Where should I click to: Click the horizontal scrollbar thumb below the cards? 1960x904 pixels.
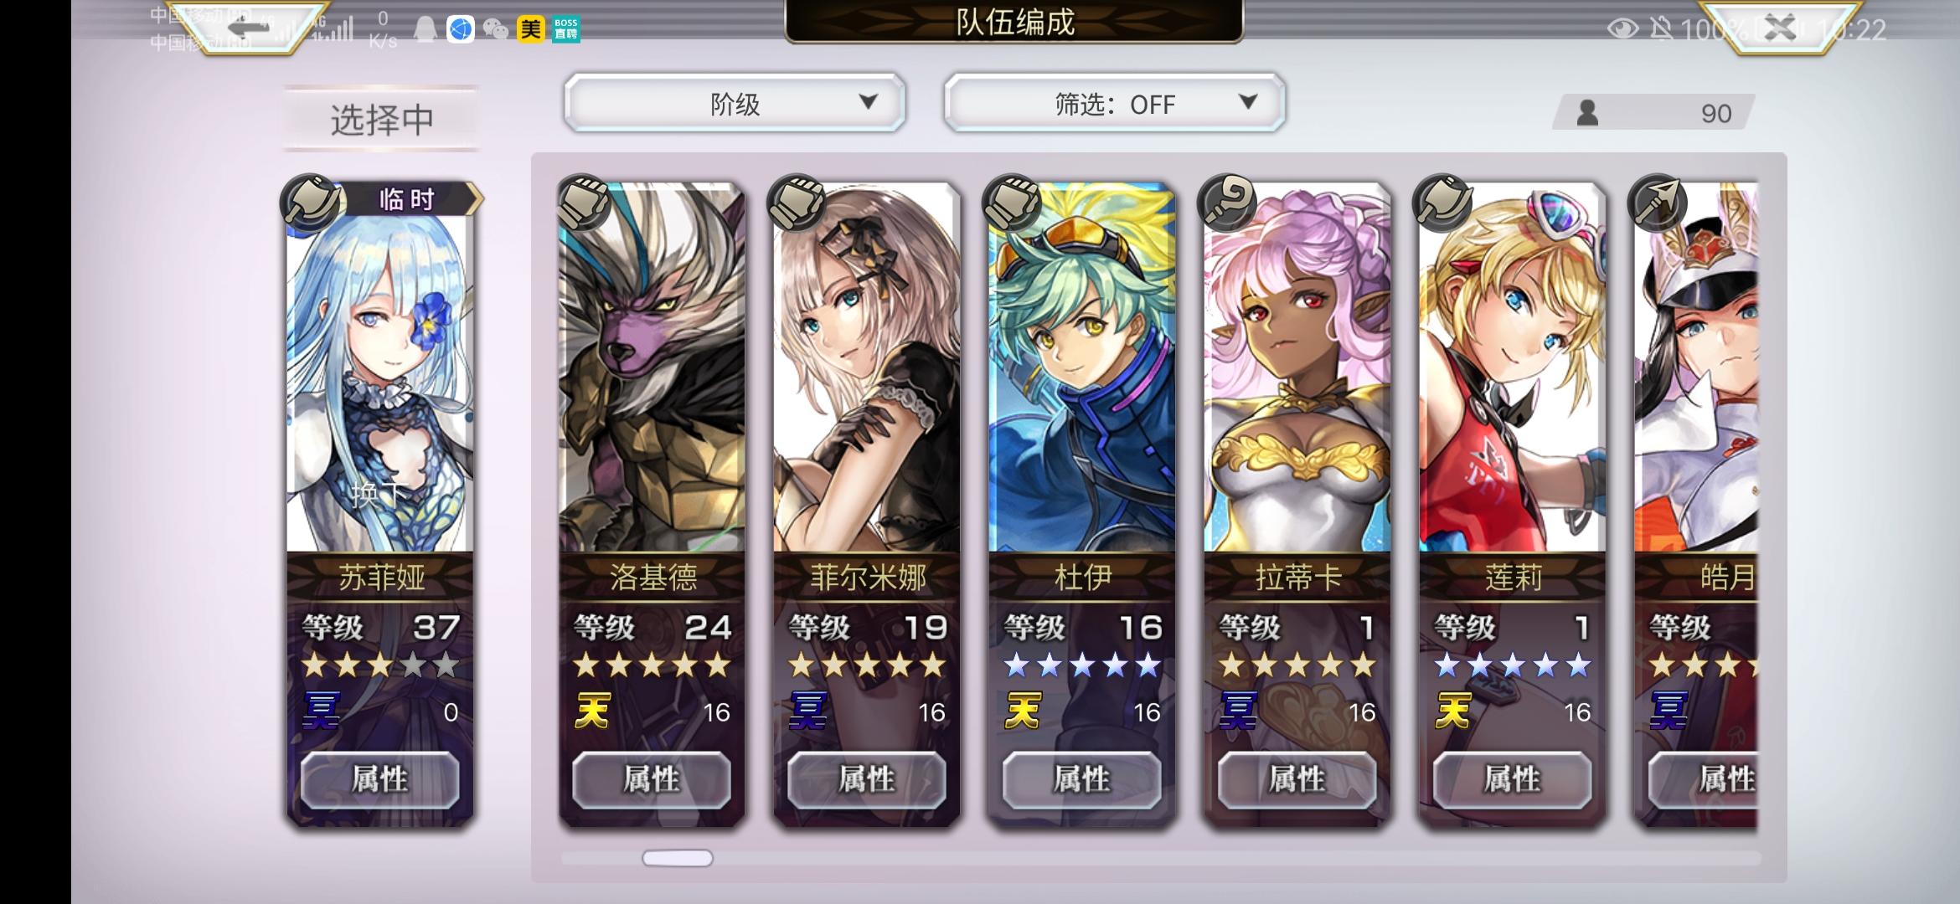coord(678,858)
